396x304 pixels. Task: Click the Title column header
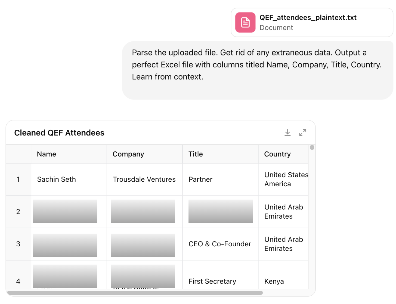click(x=196, y=154)
